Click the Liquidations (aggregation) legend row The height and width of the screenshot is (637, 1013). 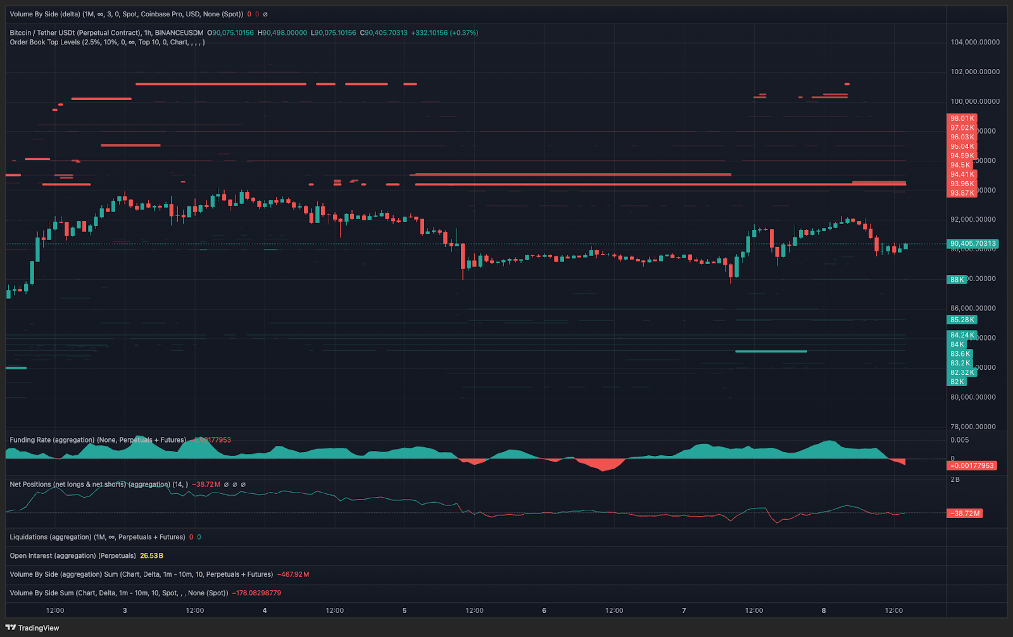tap(95, 536)
